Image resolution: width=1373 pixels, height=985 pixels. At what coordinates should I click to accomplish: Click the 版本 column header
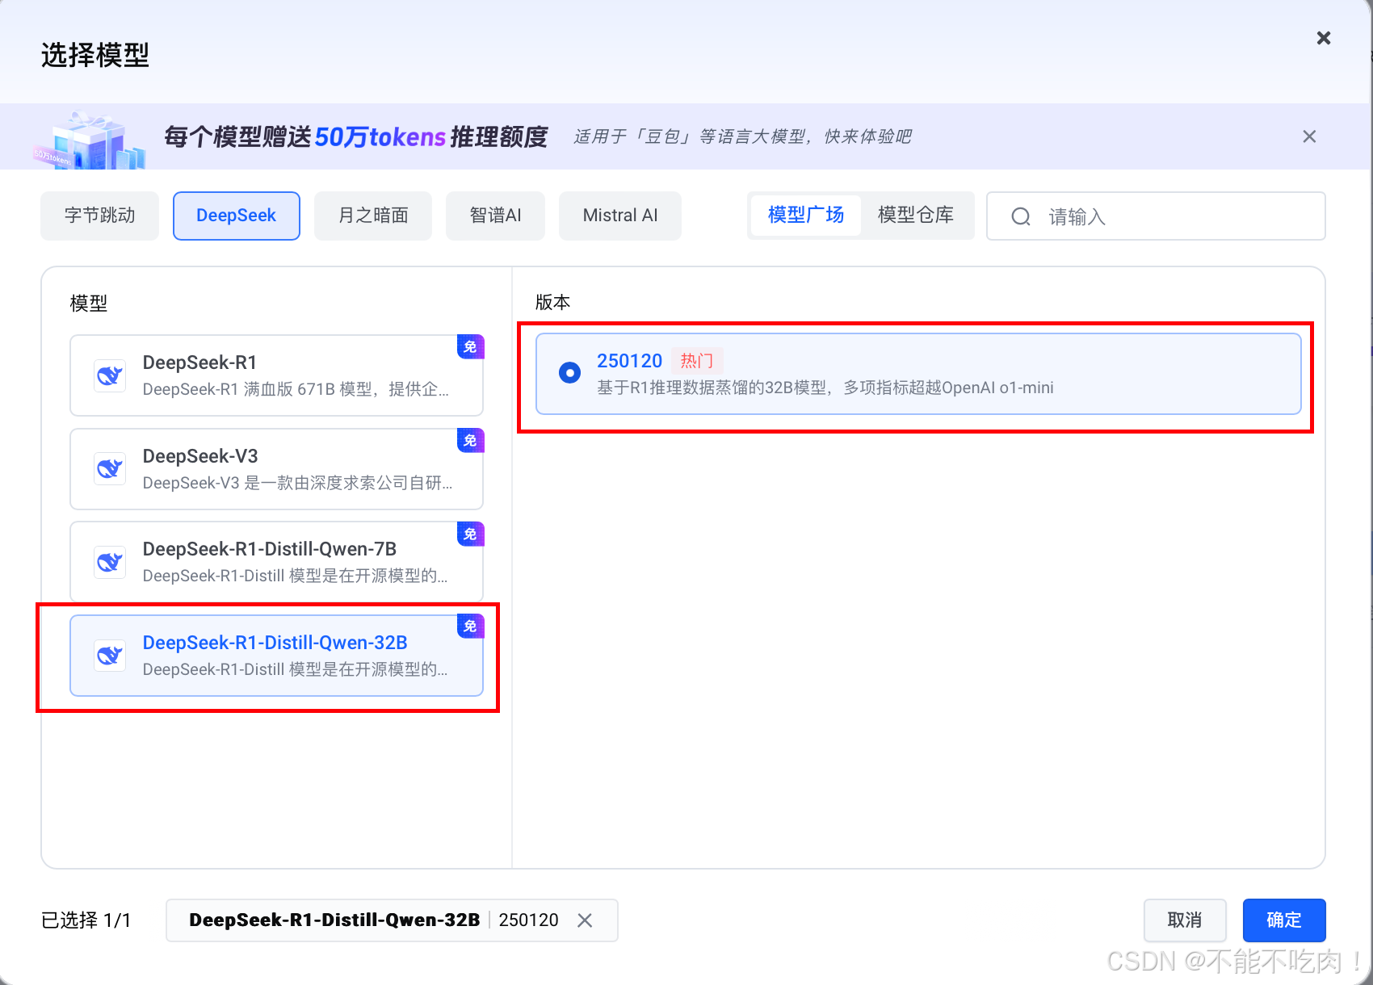pyautogui.click(x=553, y=303)
